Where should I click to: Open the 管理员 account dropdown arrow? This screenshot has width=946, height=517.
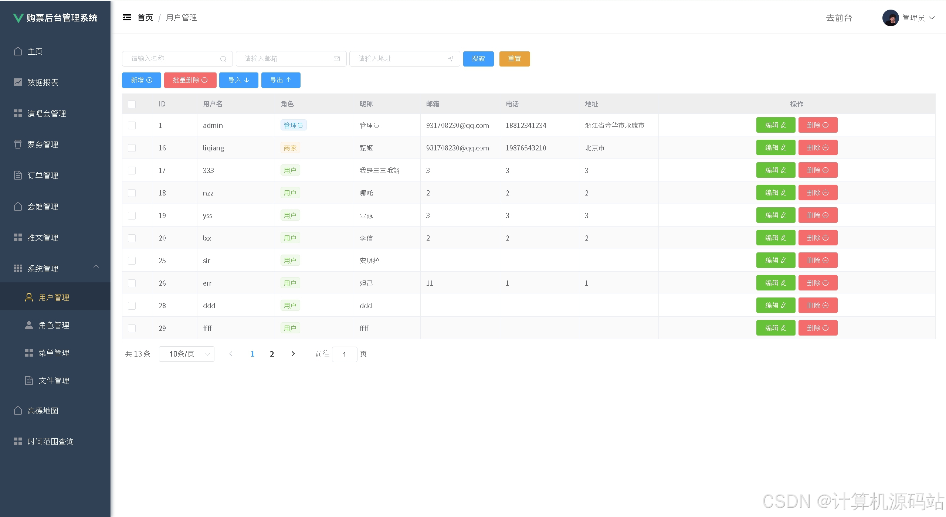(x=932, y=18)
